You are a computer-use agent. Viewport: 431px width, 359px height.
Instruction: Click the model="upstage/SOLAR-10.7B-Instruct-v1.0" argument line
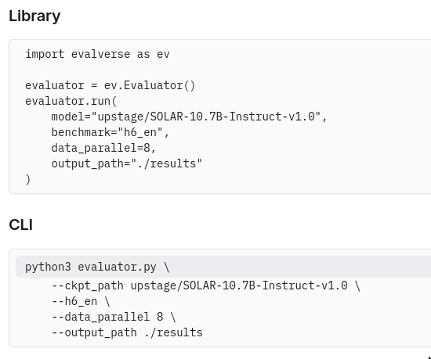(189, 117)
